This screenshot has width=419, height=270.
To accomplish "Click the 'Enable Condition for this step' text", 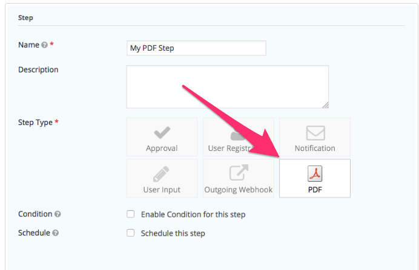I will coord(193,214).
